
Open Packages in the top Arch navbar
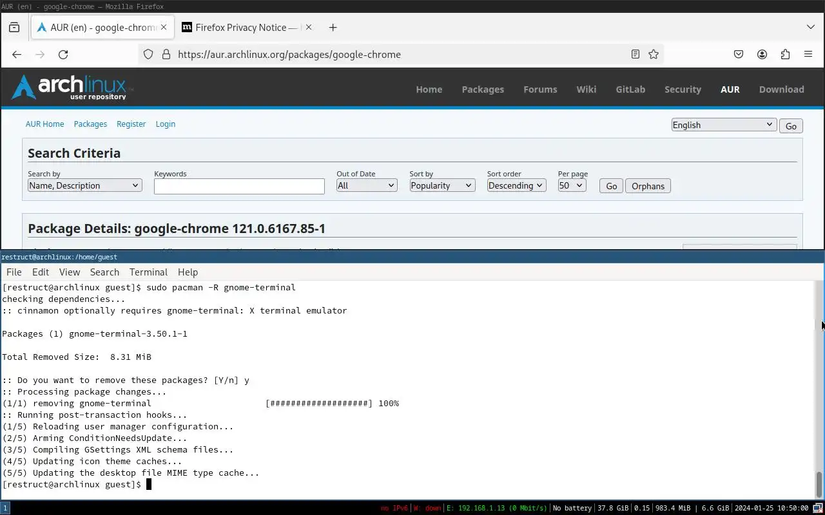point(483,89)
